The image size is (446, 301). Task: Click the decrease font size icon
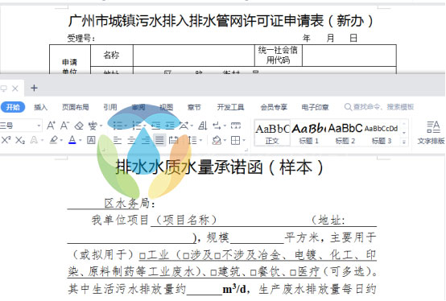pyautogui.click(x=64, y=126)
